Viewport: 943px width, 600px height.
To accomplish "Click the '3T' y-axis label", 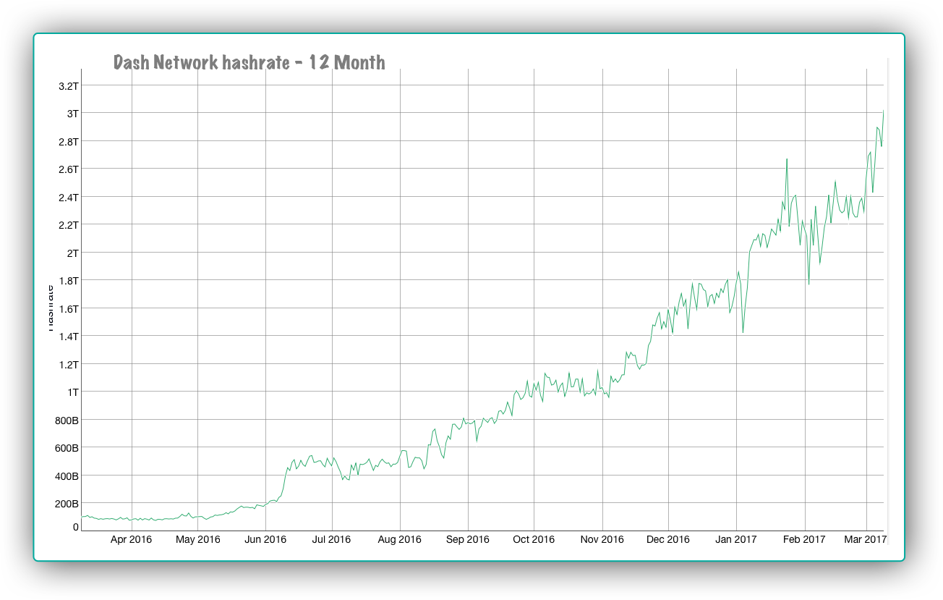I will click(x=72, y=114).
